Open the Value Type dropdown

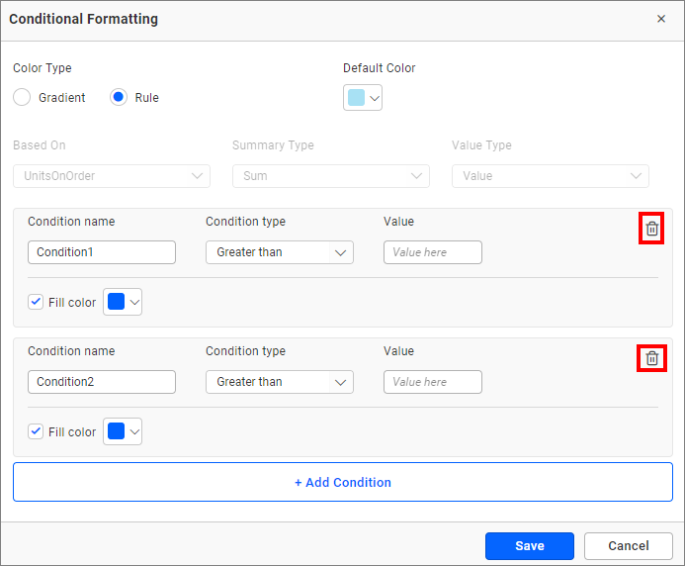click(550, 176)
